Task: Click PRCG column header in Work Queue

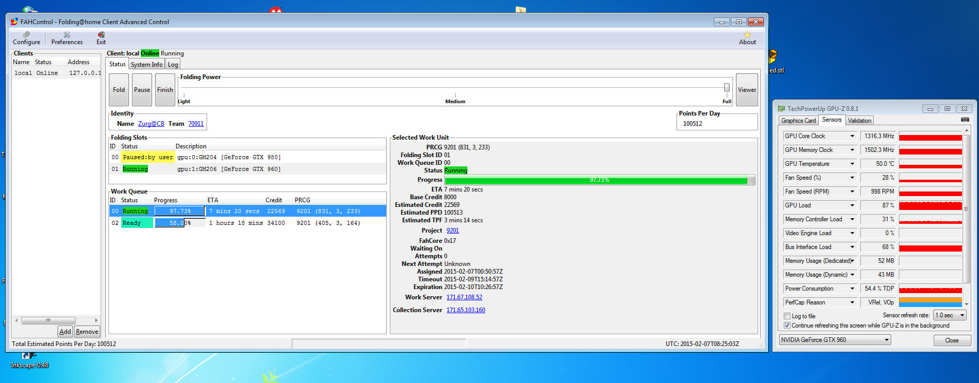Action: [303, 200]
